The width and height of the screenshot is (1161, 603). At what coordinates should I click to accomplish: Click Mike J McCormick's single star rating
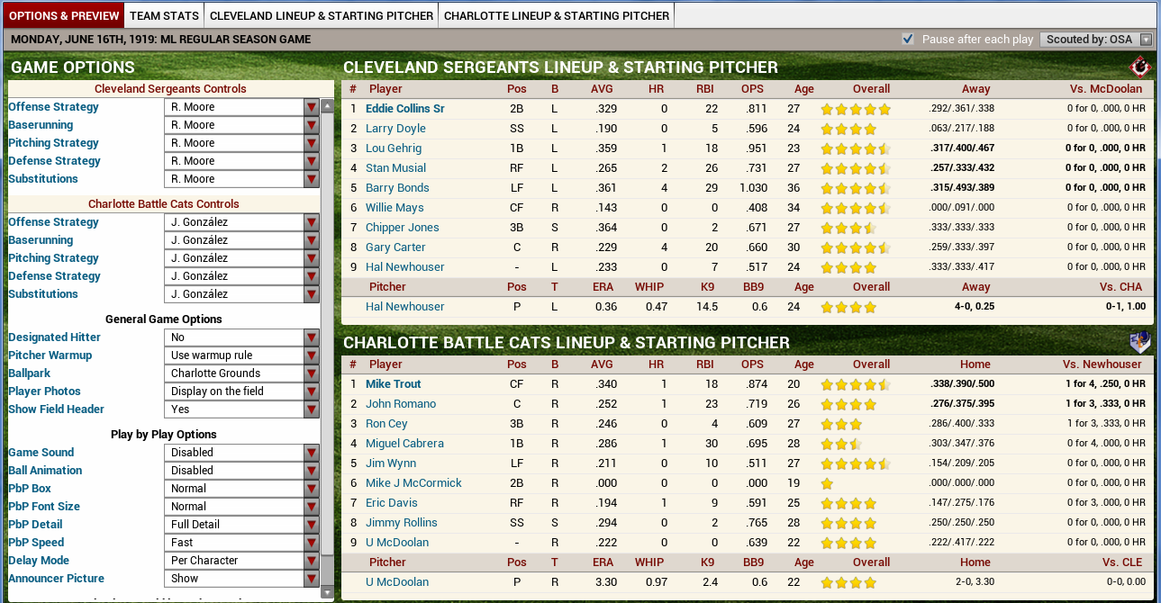click(x=827, y=483)
